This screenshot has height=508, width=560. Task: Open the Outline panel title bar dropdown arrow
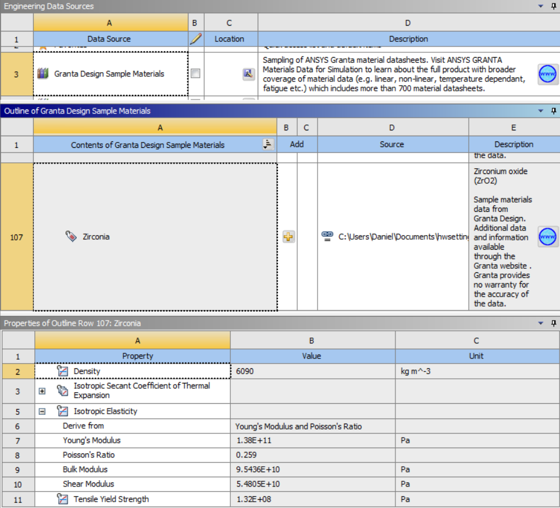tap(540, 111)
